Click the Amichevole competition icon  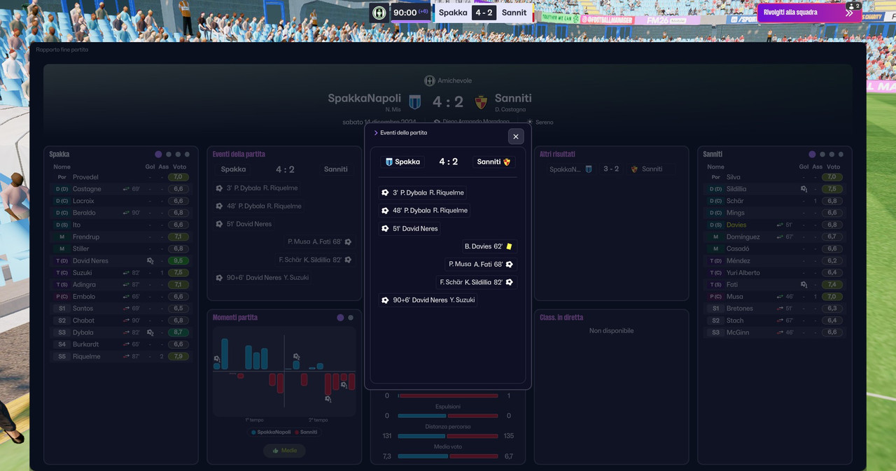430,81
